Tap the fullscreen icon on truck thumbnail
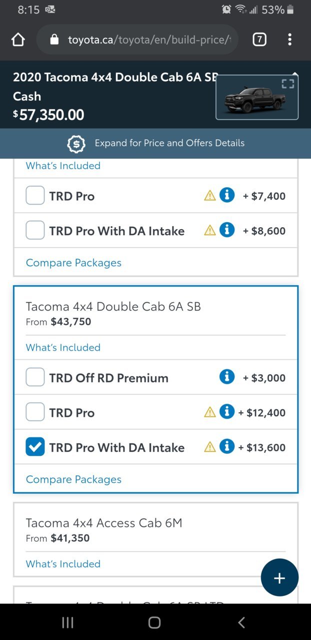 coord(287,84)
